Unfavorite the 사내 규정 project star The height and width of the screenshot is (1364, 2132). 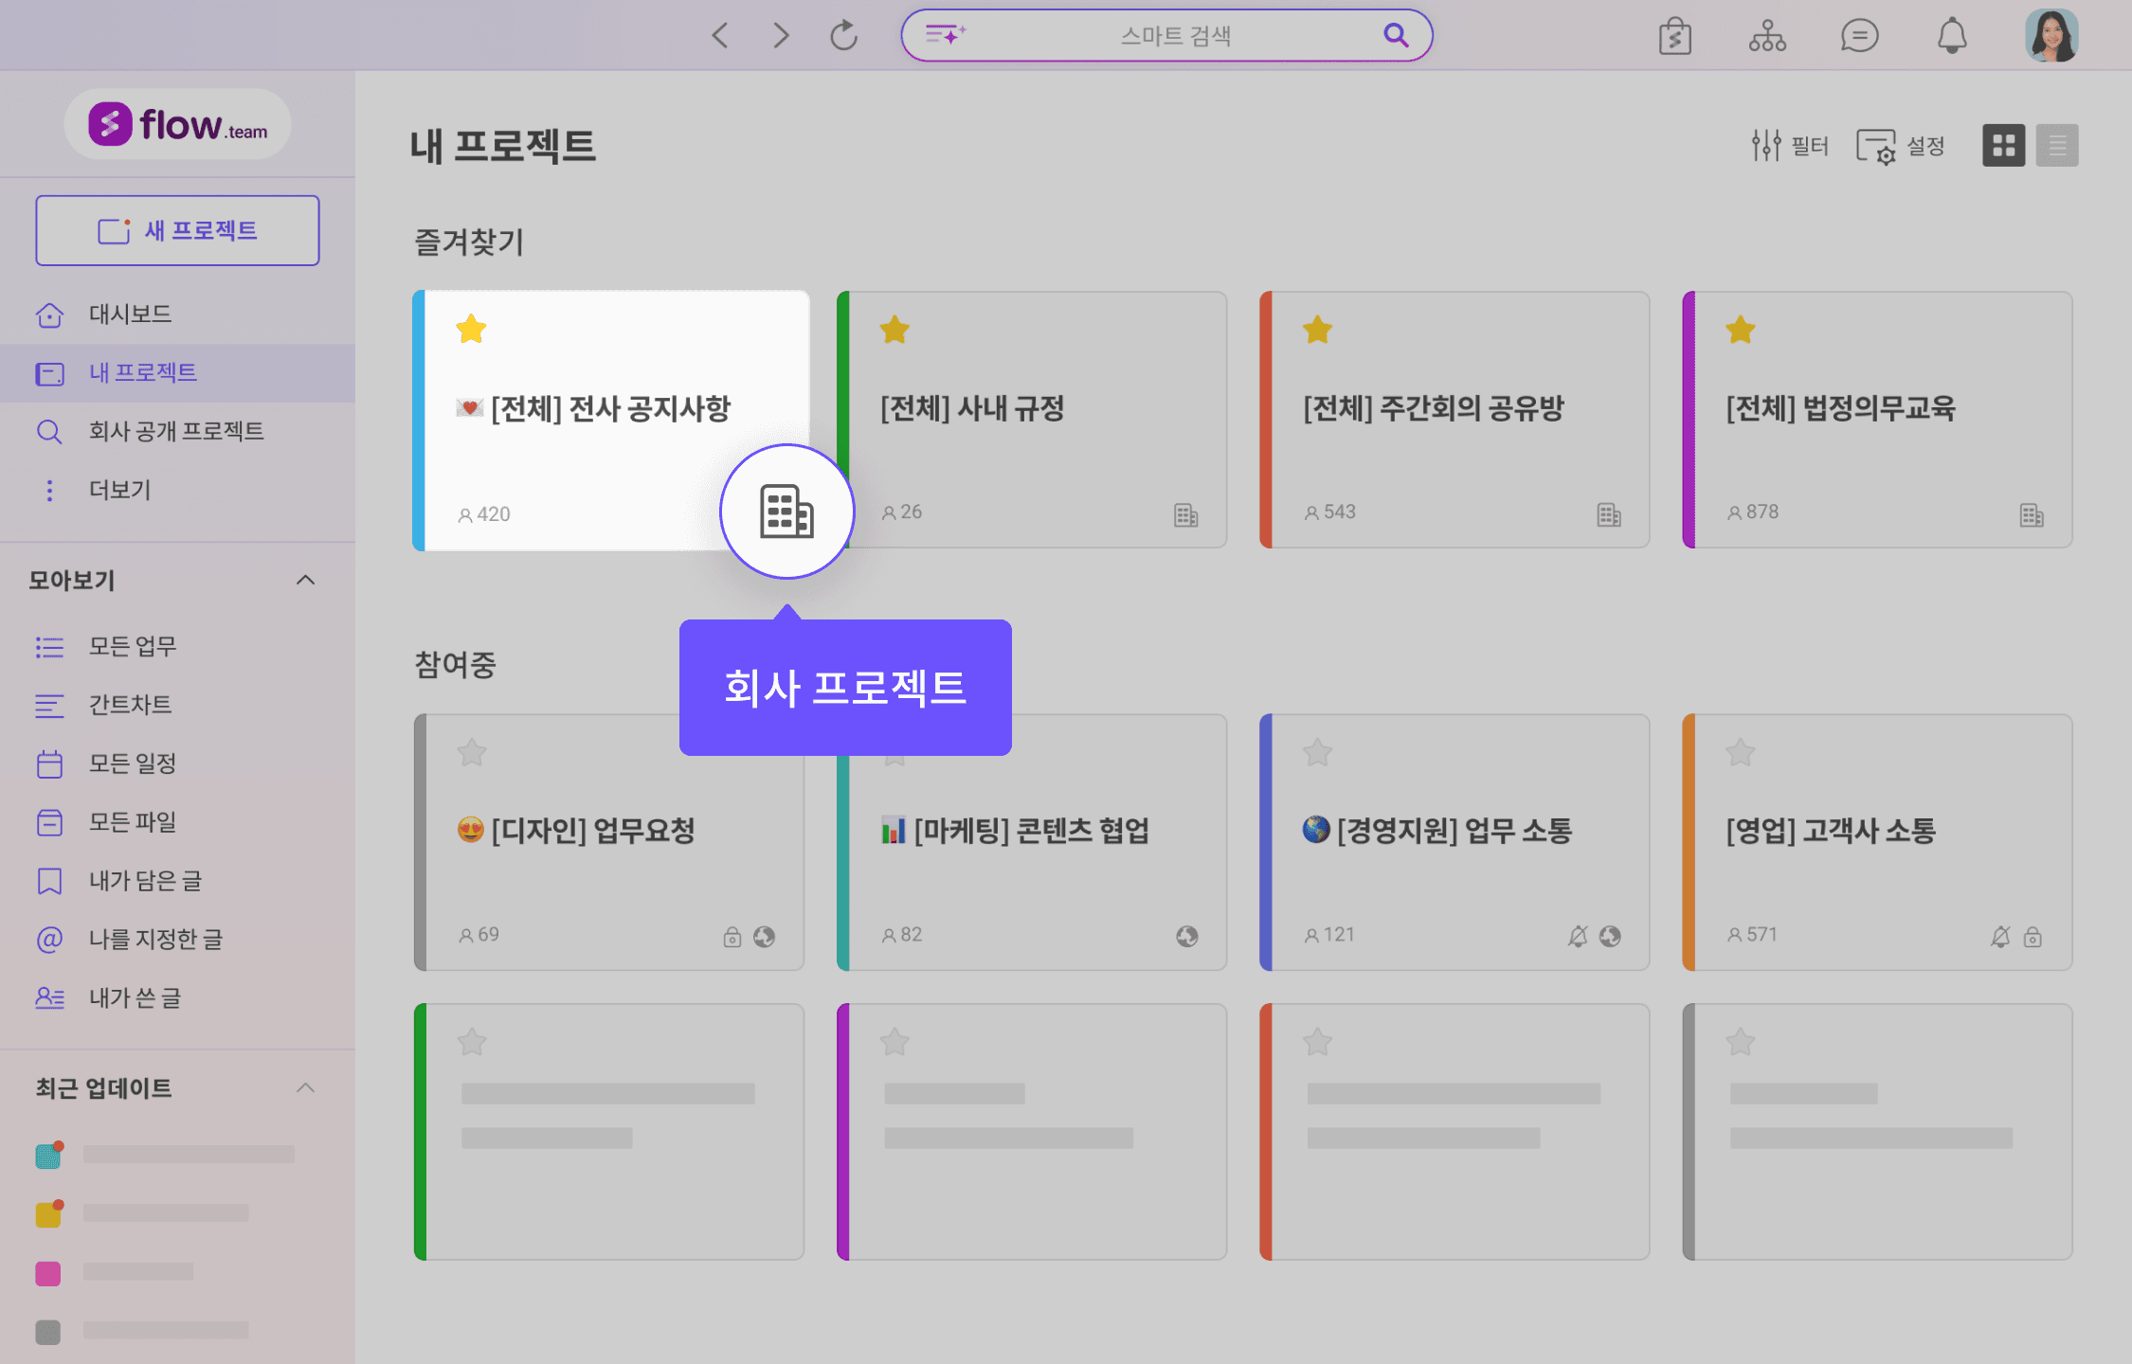click(x=894, y=330)
